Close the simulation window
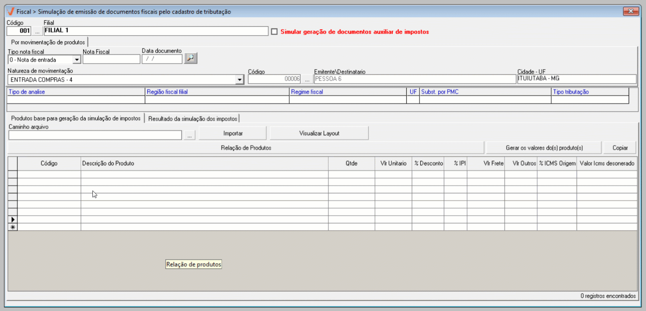Viewport: 646px width, 311px height. pos(630,11)
